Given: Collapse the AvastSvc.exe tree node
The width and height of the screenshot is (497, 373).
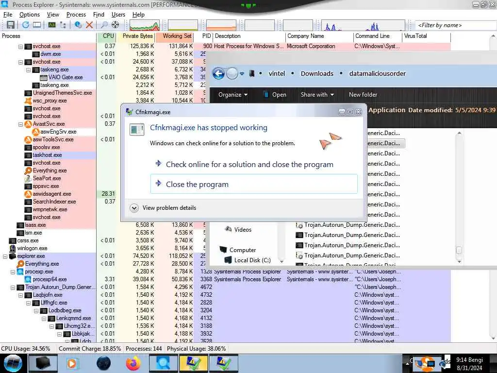Looking at the screenshot, I should click(x=20, y=124).
